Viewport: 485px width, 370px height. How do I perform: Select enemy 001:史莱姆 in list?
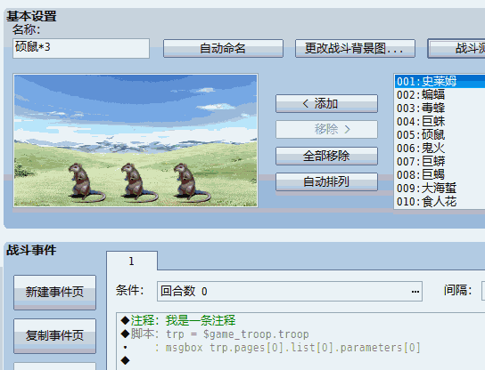(440, 82)
